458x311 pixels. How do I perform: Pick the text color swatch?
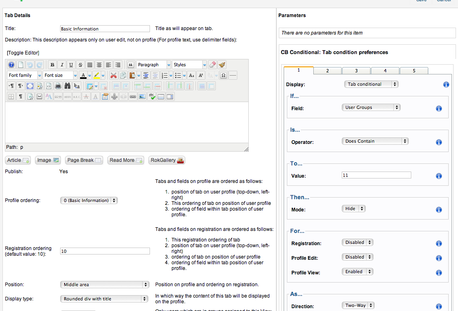83,75
